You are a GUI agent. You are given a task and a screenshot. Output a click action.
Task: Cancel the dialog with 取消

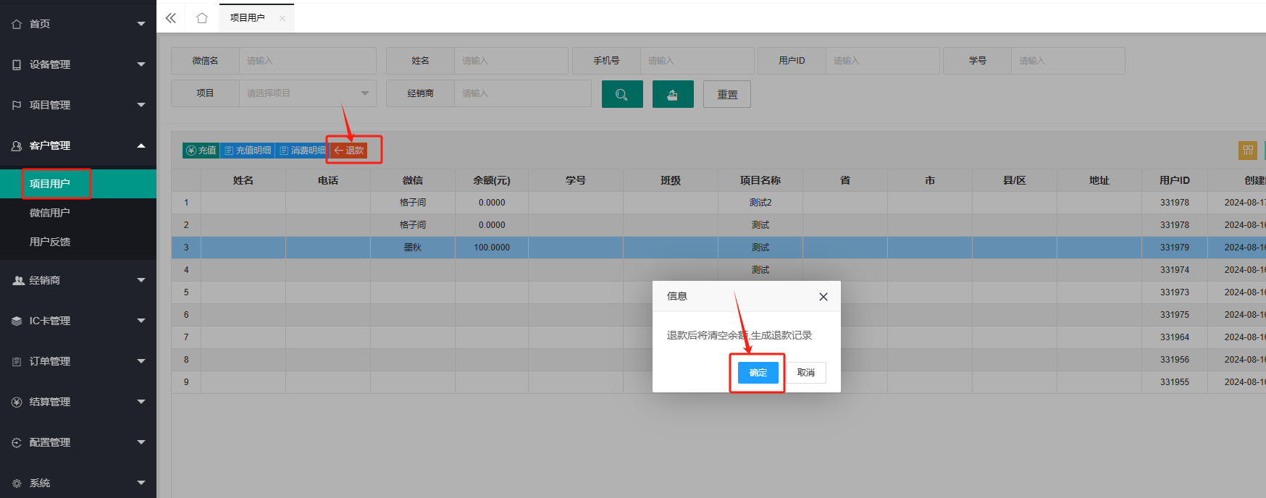(806, 373)
